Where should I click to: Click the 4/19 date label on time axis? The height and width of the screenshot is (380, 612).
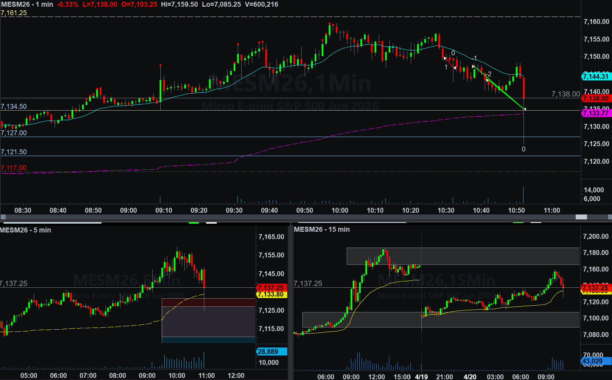[421, 376]
